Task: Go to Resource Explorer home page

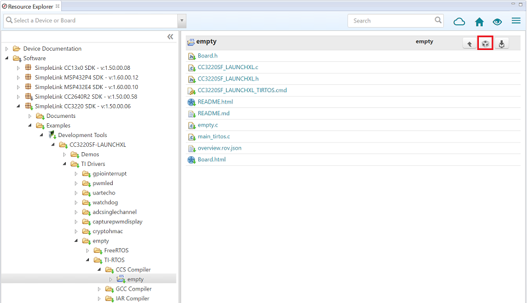Action: pyautogui.click(x=480, y=21)
